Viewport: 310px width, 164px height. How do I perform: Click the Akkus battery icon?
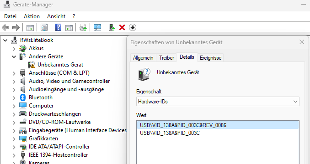click(23, 48)
